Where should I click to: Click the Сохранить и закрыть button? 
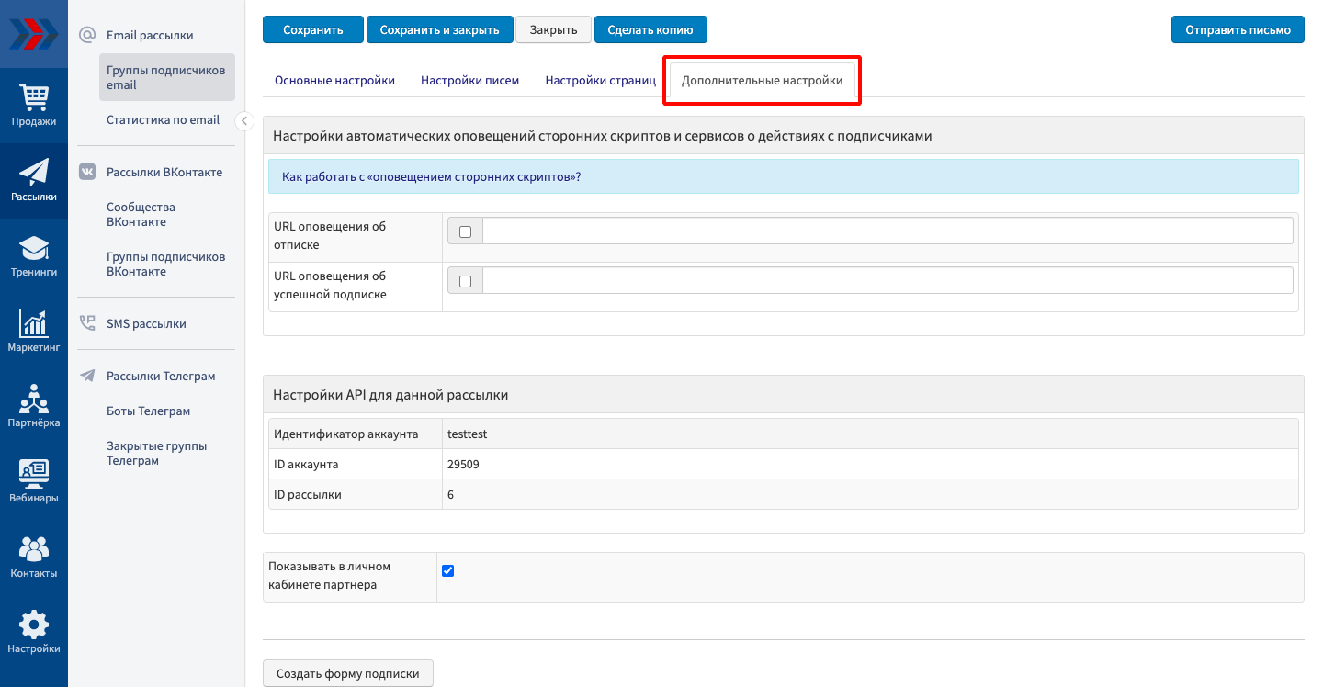click(439, 29)
